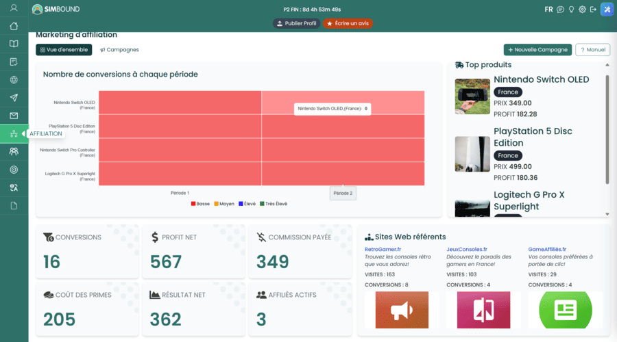617x342 pixels.
Task: Click Commission Payée crossed-dollar icon
Action: pyautogui.click(x=261, y=237)
